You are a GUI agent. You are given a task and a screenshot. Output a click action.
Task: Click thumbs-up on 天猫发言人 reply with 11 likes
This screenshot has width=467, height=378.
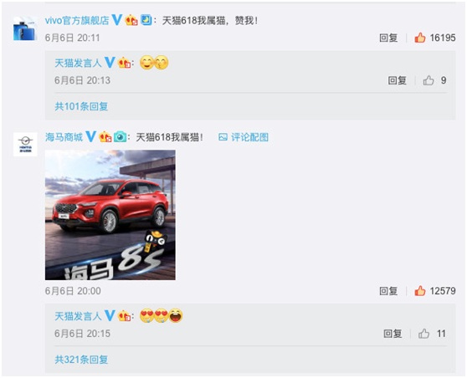point(423,334)
